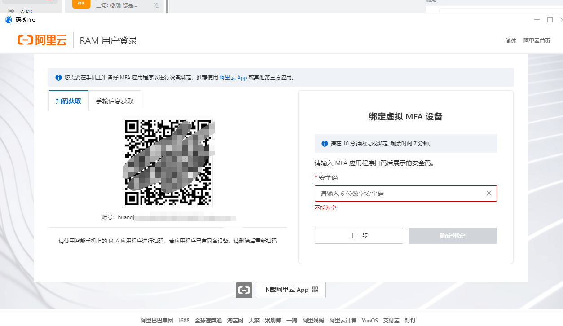Open 阿里云计算 footer link
Image resolution: width=563 pixels, height=326 pixels.
pos(343,320)
